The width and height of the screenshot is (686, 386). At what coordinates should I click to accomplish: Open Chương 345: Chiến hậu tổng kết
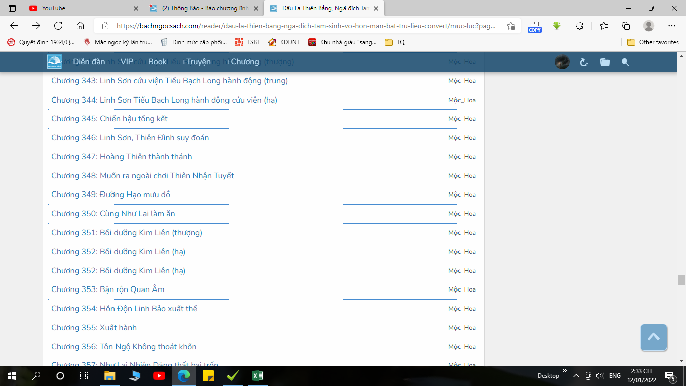[x=109, y=119]
